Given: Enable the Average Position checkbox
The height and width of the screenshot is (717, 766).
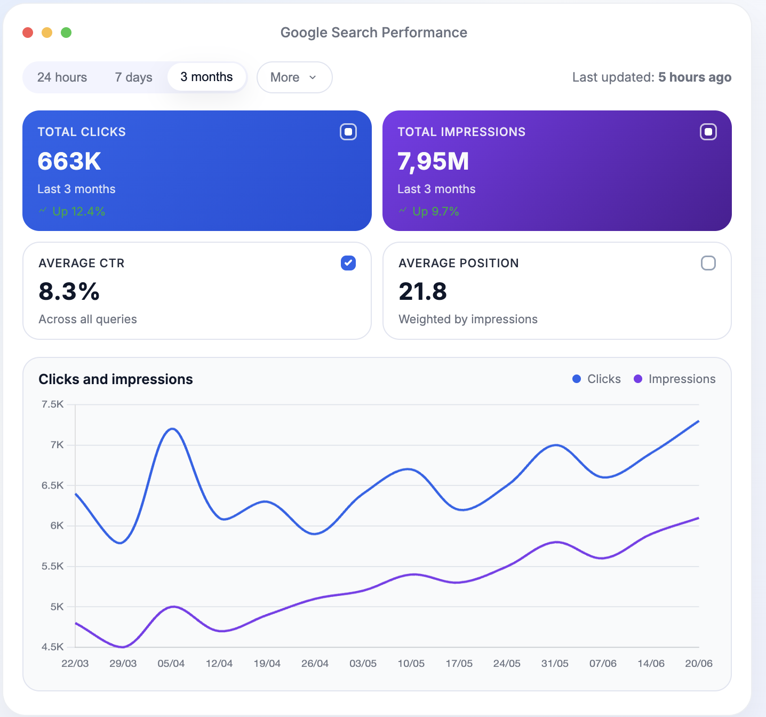Looking at the screenshot, I should (708, 263).
